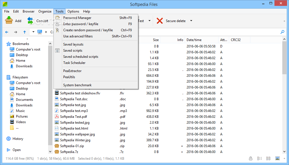Click file list scrollbar down arrow
The height and width of the screenshot is (165, 289).
(x=284, y=152)
